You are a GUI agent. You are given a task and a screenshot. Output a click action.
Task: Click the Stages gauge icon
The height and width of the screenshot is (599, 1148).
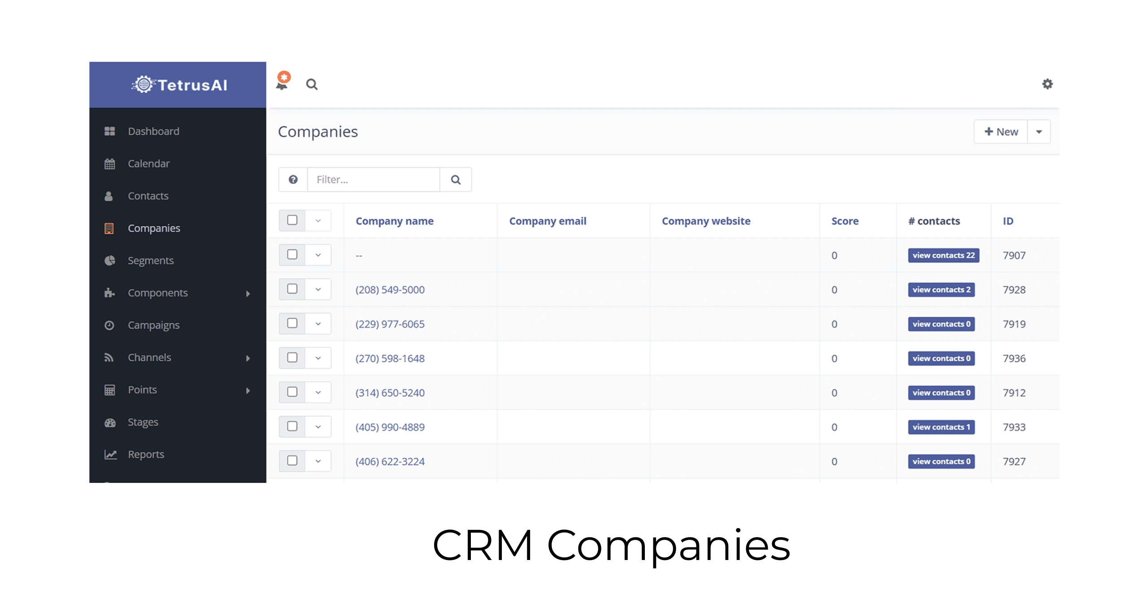[110, 422]
